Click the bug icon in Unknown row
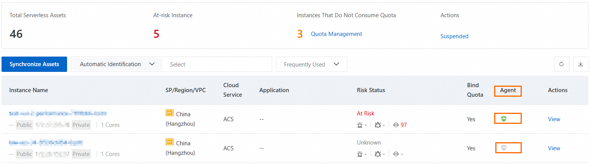590x164 pixels. point(378,154)
